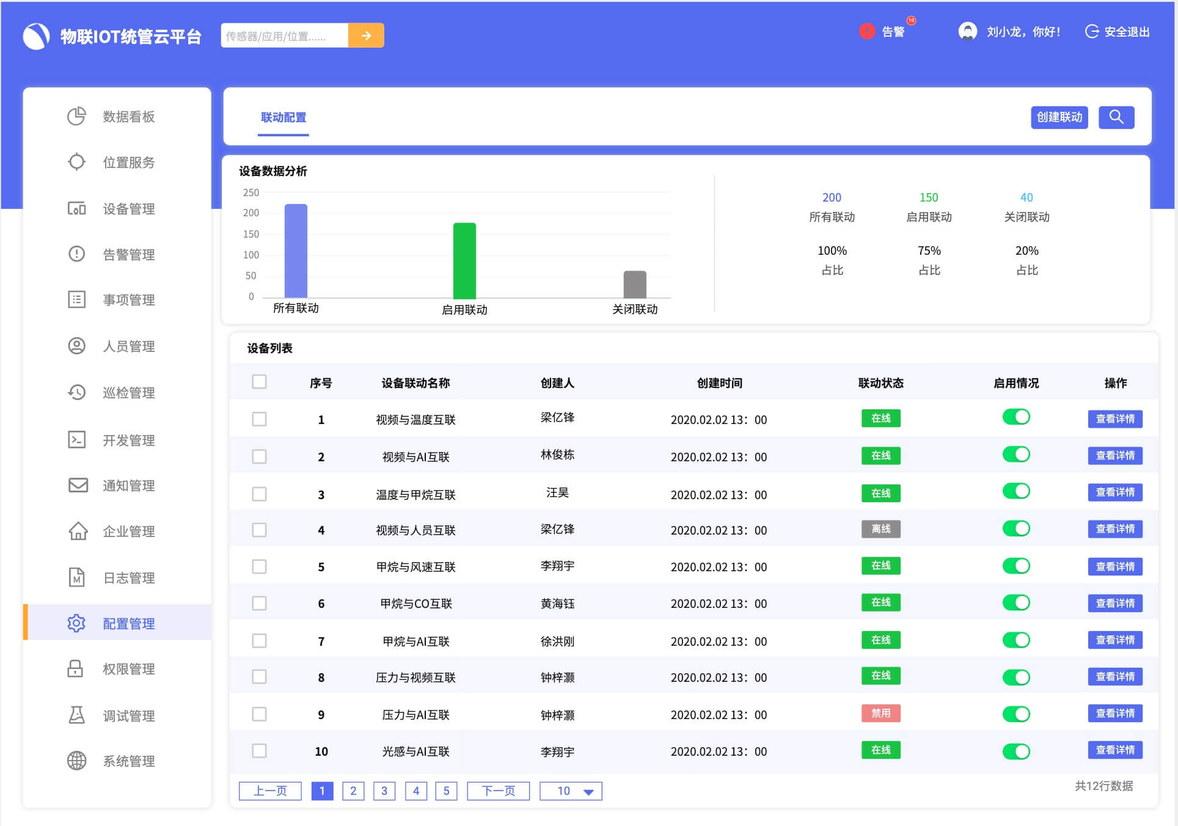
Task: Open the page size dropdown showing 10
Action: point(570,791)
